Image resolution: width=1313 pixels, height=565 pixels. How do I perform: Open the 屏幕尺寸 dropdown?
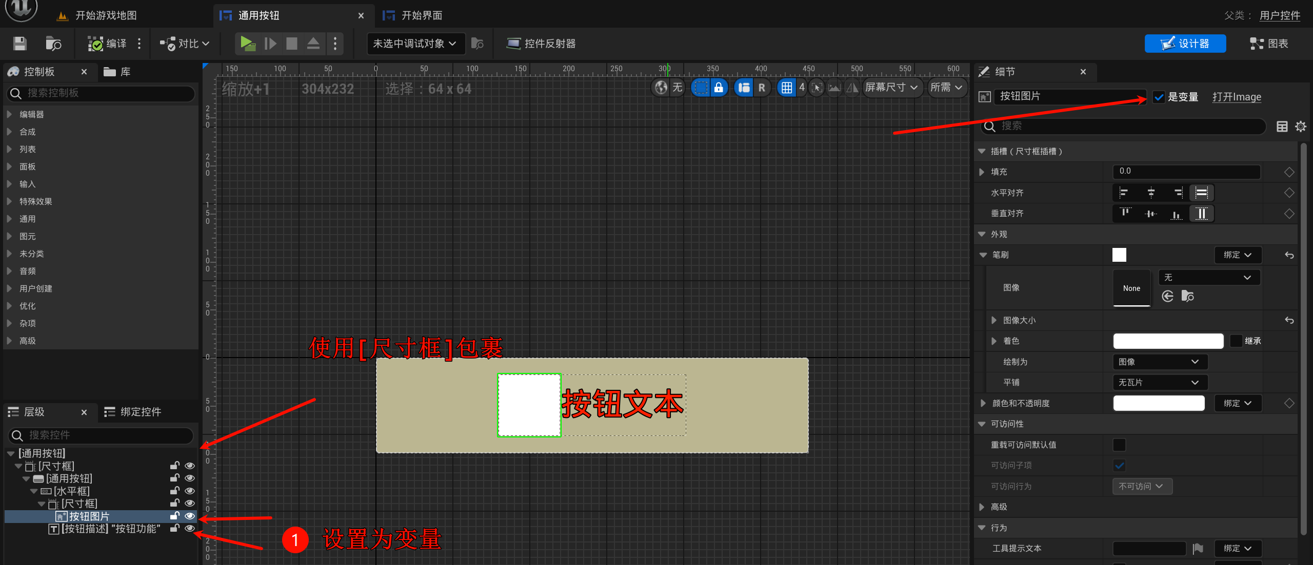pos(891,88)
